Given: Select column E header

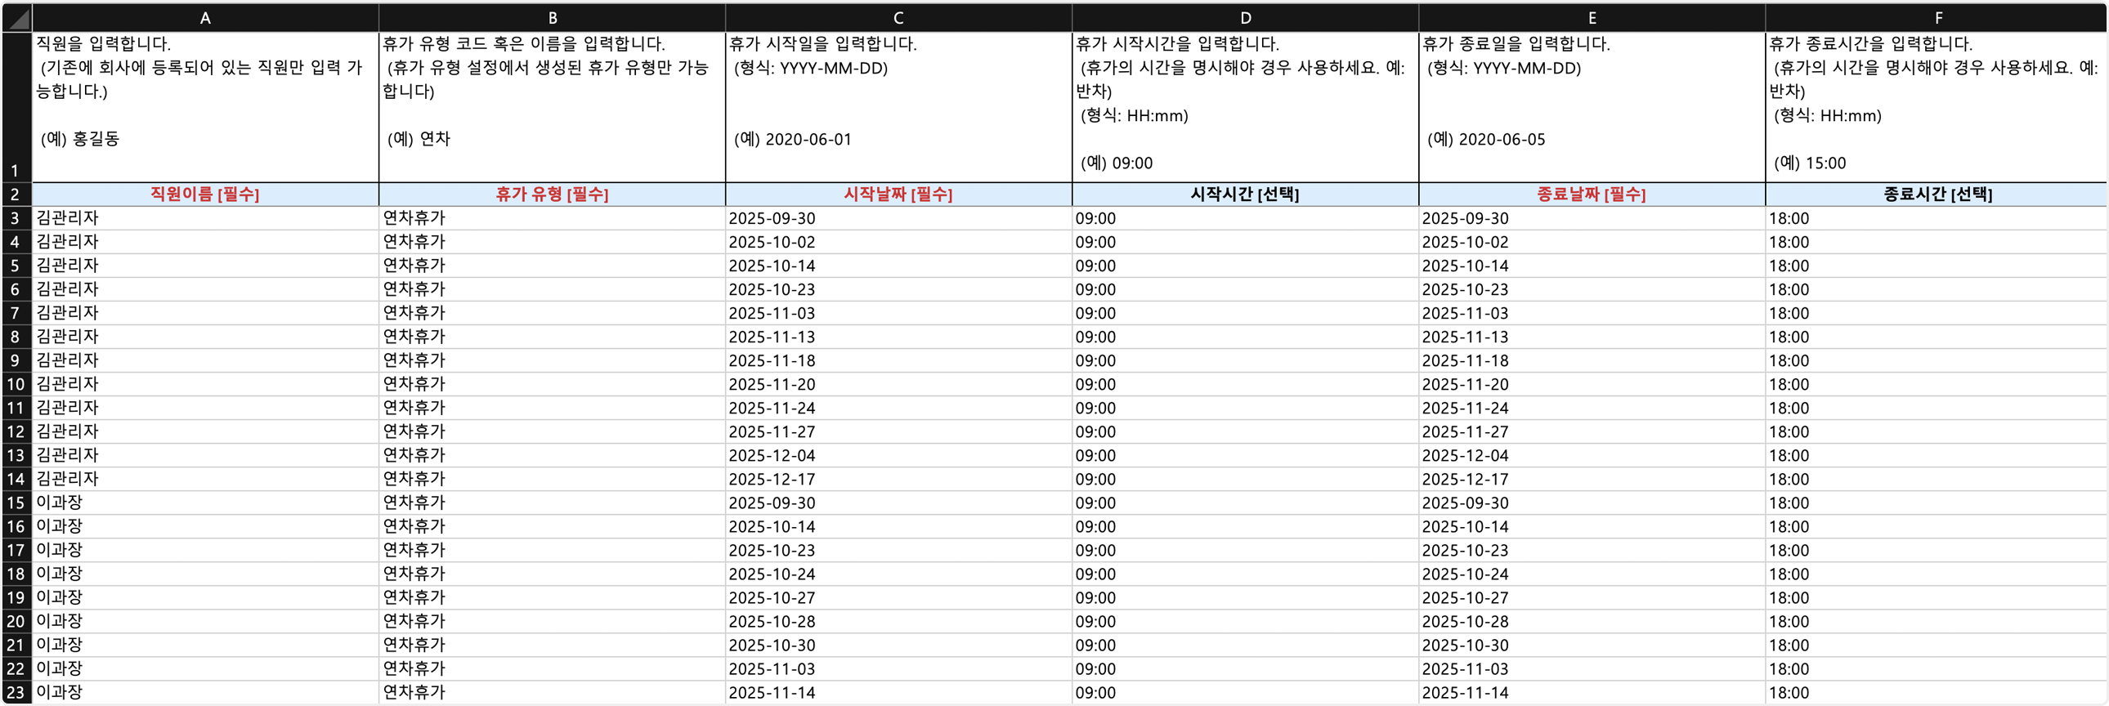Looking at the screenshot, I should click(1591, 17).
